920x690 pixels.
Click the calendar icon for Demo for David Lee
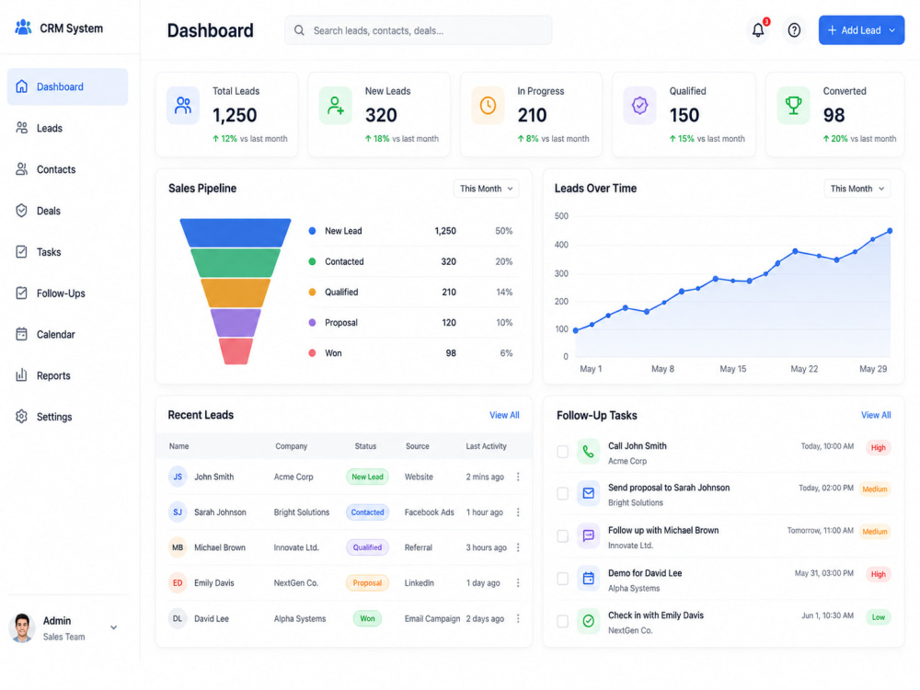point(588,579)
